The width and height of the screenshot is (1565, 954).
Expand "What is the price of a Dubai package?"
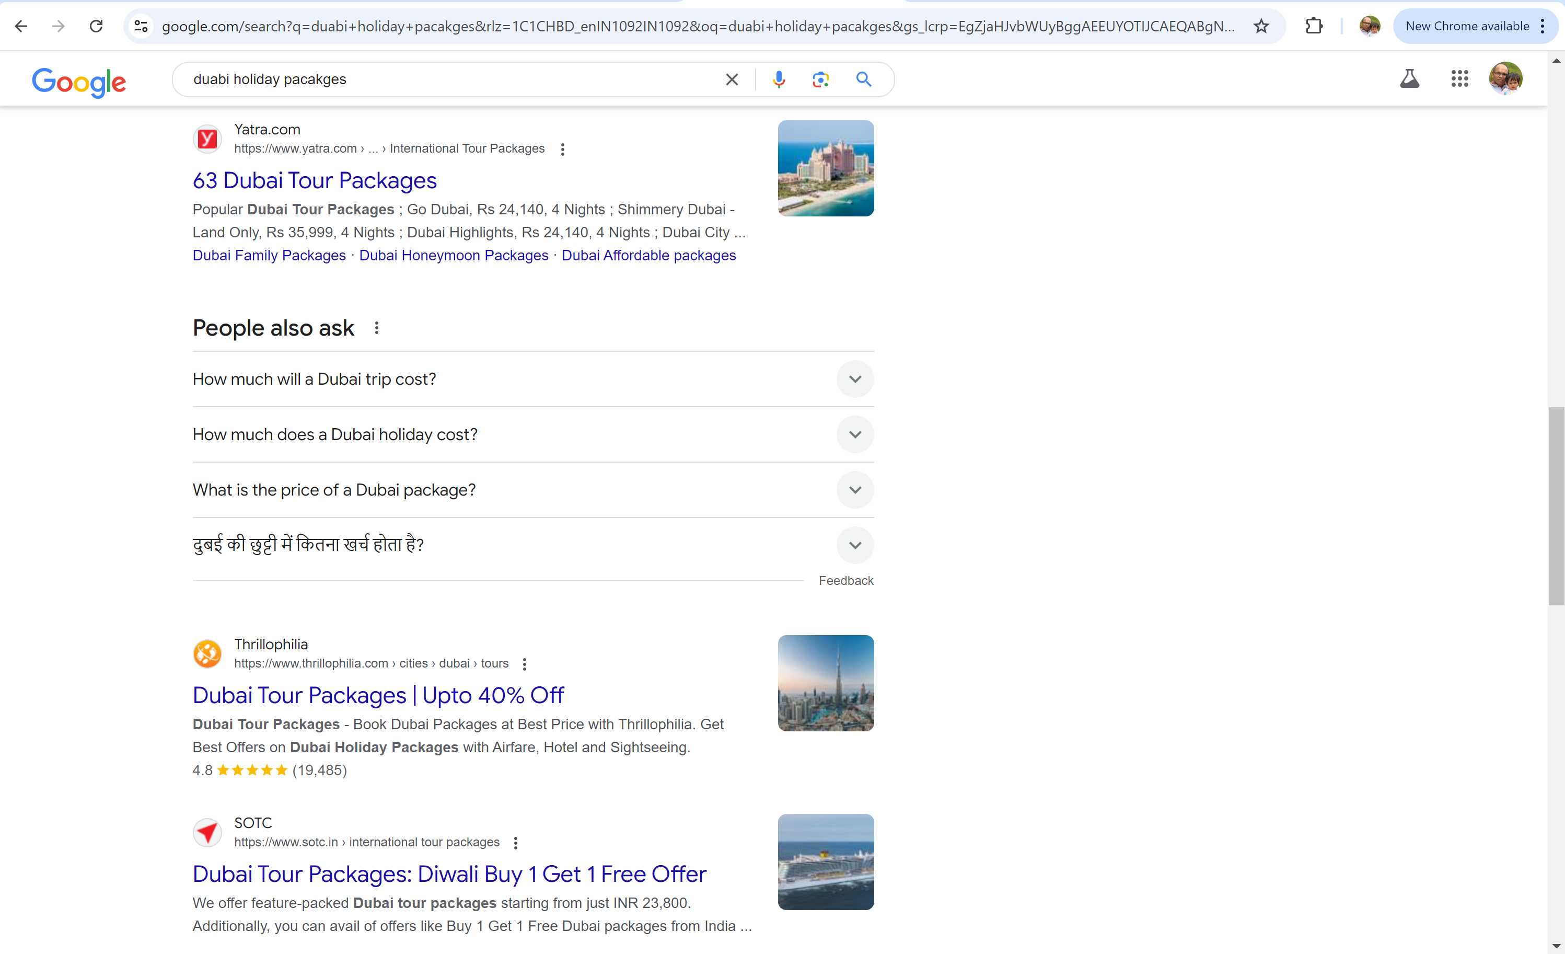[855, 490]
